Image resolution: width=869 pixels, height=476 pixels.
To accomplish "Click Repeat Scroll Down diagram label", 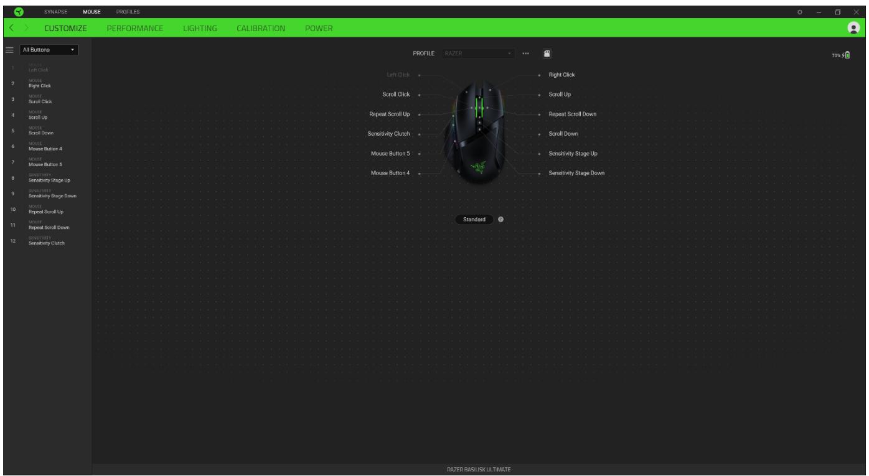I will pyautogui.click(x=573, y=114).
